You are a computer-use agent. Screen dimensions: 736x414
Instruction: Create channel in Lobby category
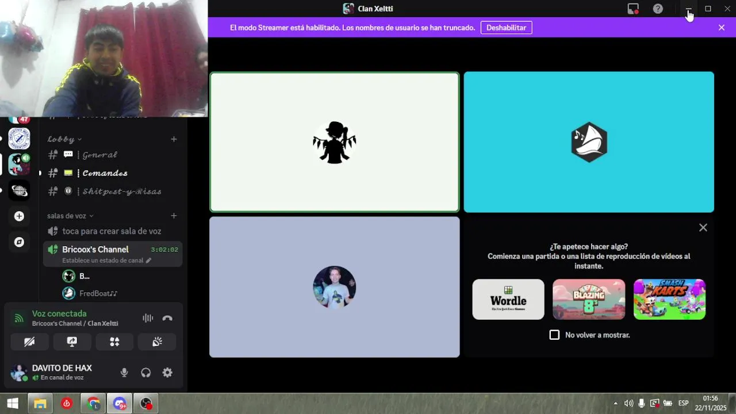(174, 139)
